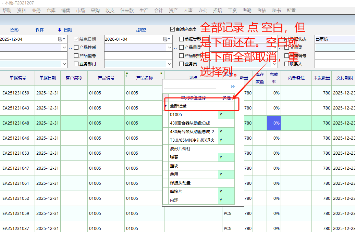Click the blue down-arrow icon beside 日期

click(x=59, y=30)
